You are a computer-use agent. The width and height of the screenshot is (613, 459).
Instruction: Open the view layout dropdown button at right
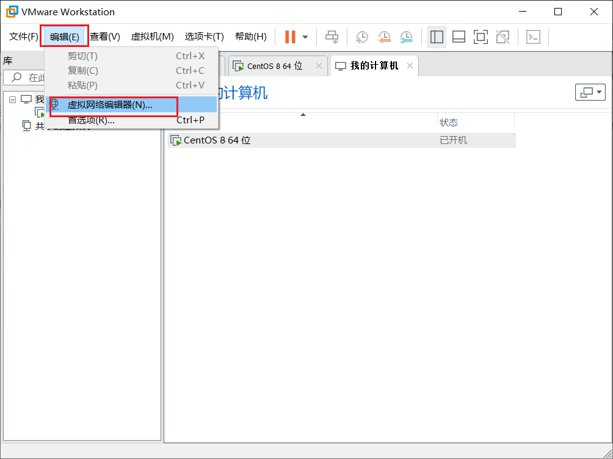coord(590,92)
